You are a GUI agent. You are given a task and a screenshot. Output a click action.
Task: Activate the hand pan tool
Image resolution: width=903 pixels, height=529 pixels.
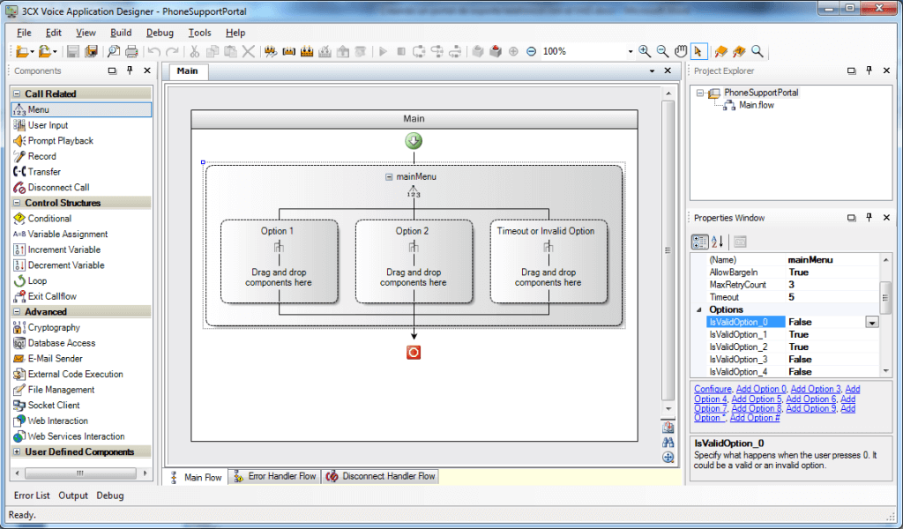click(x=681, y=51)
